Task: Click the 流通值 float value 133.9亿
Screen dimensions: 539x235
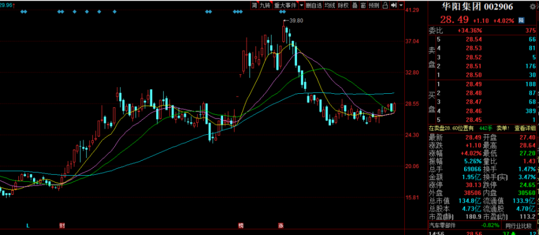Action: pyautogui.click(x=524, y=201)
